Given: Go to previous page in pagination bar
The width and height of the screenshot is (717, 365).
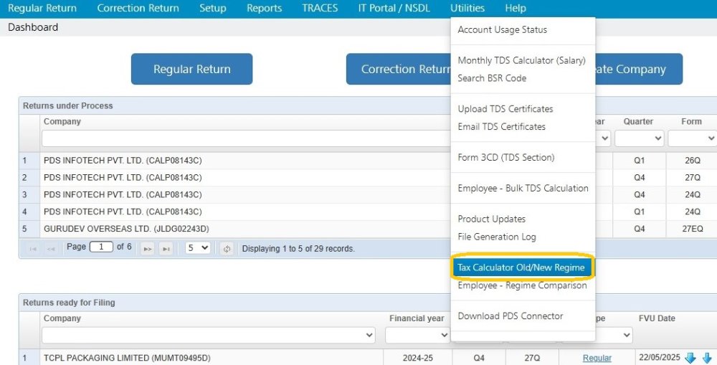Looking at the screenshot, I should pyautogui.click(x=51, y=249).
